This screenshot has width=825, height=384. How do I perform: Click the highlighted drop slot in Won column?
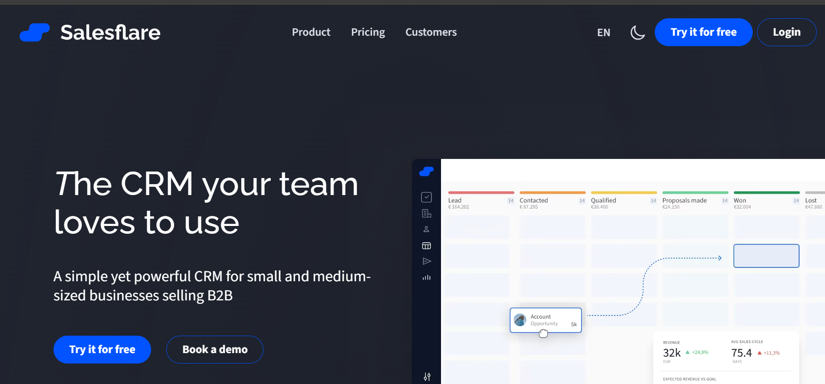click(766, 256)
